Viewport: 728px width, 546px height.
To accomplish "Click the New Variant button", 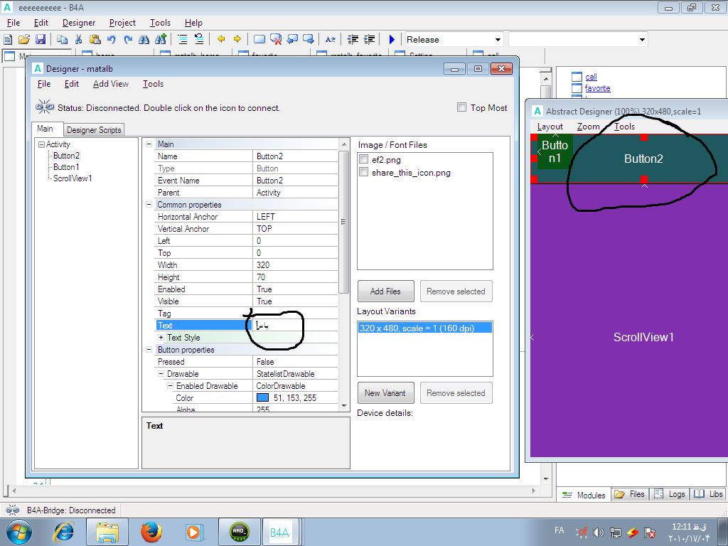I will point(385,393).
